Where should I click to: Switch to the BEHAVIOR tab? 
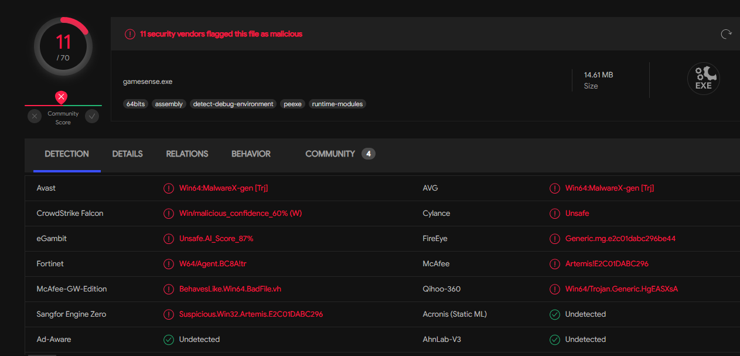pos(251,154)
